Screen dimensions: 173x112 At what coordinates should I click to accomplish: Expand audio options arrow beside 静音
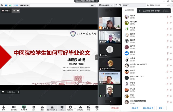pyautogui.click(x=8, y=107)
